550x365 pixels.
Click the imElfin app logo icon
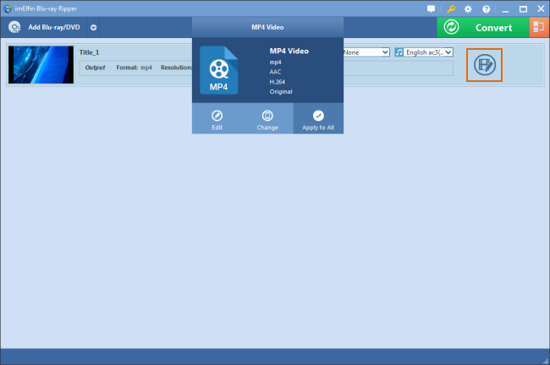(8, 8)
